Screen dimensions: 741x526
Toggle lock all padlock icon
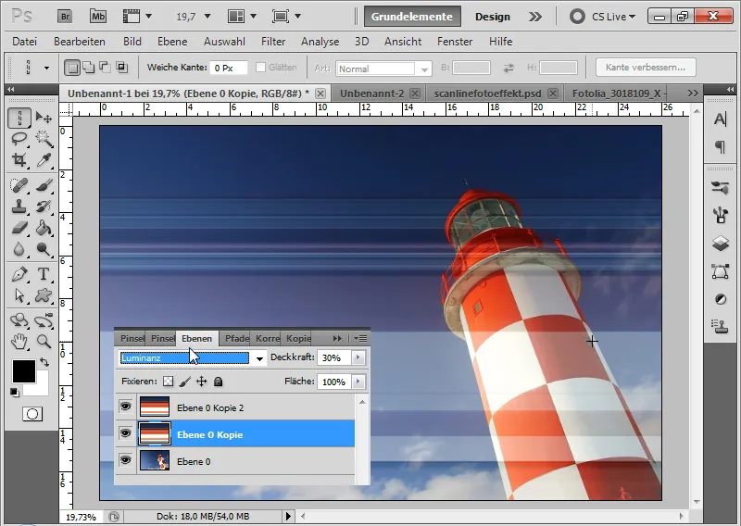218,382
